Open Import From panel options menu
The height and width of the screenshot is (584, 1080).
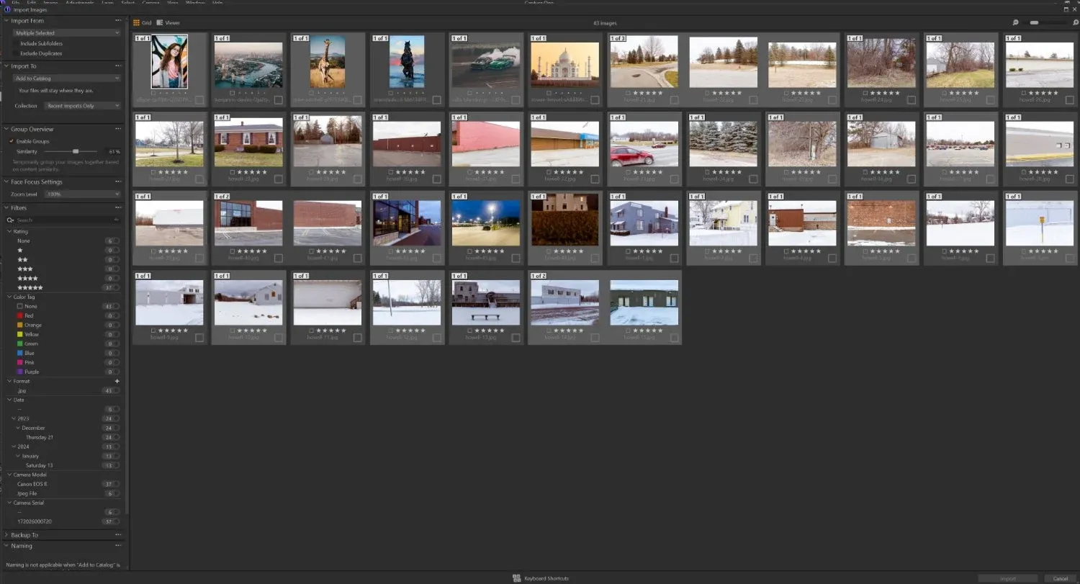(118, 20)
